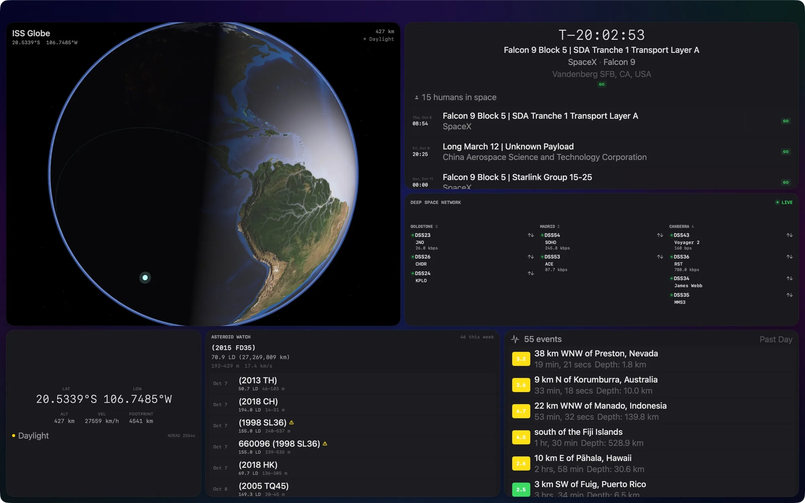805x503 pixels.
Task: Open the Preston, Nevada earthquake event
Action: [652, 359]
